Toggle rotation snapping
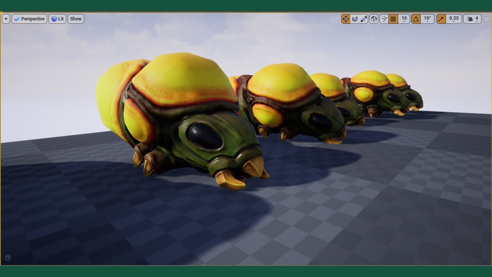This screenshot has width=492, height=277. (416, 19)
